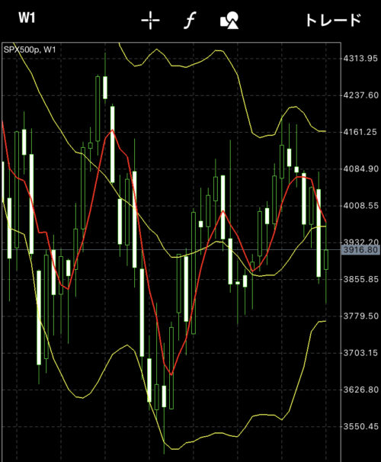Open the W1 timeframe selector
Image resolution: width=381 pixels, height=462 pixels.
pyautogui.click(x=27, y=18)
